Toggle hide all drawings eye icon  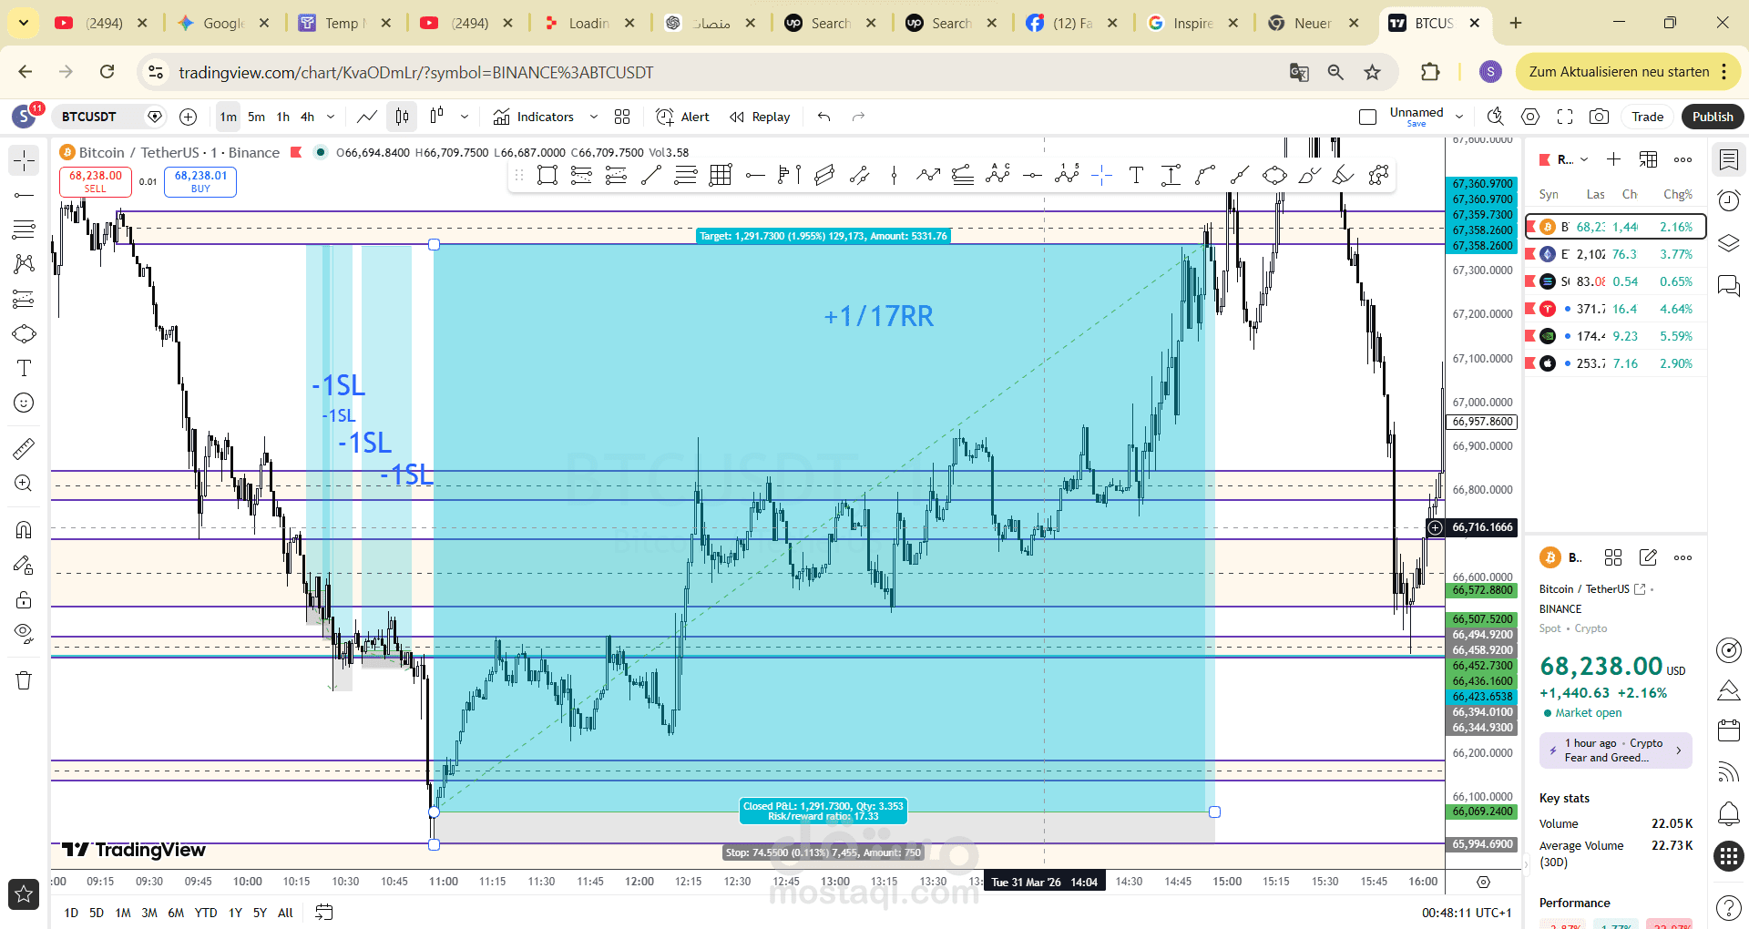coord(24,633)
